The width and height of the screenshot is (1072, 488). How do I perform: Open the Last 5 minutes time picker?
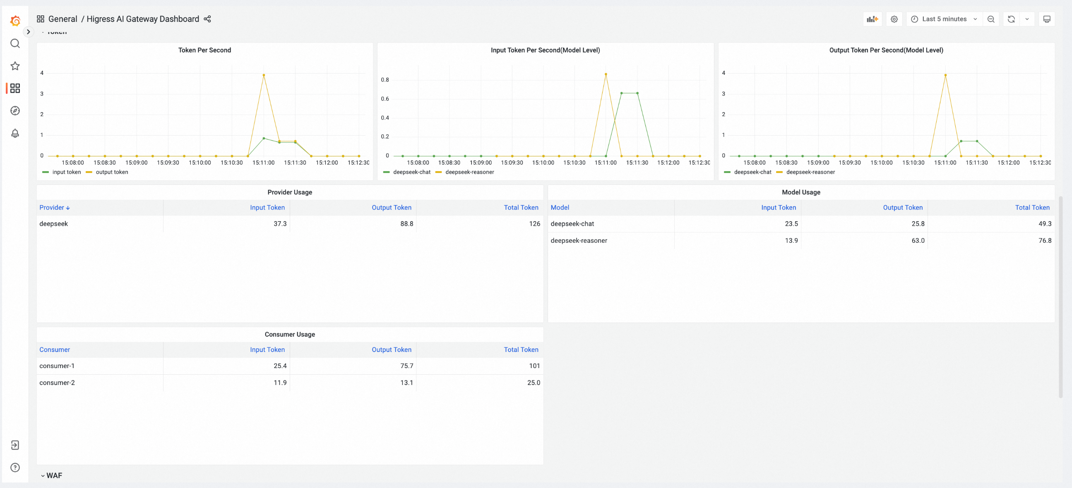(944, 19)
